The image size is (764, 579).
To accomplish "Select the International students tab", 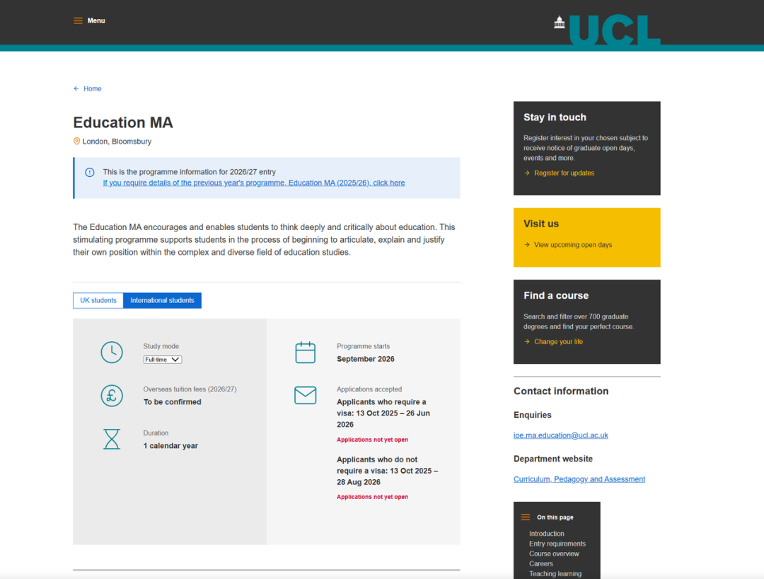I will (162, 301).
